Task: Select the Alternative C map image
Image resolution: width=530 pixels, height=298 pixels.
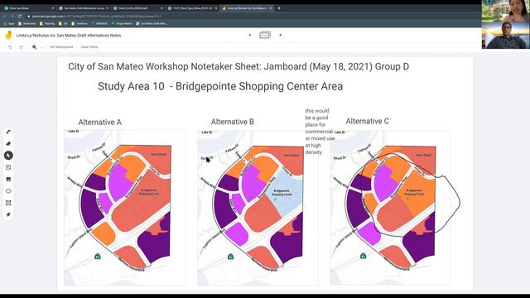Action: click(390, 208)
